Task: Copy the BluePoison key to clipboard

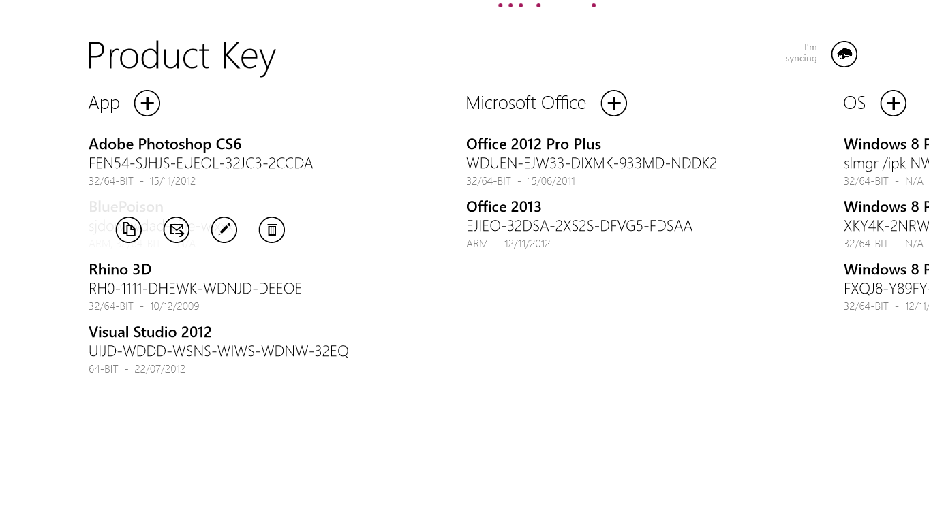Action: (x=129, y=230)
